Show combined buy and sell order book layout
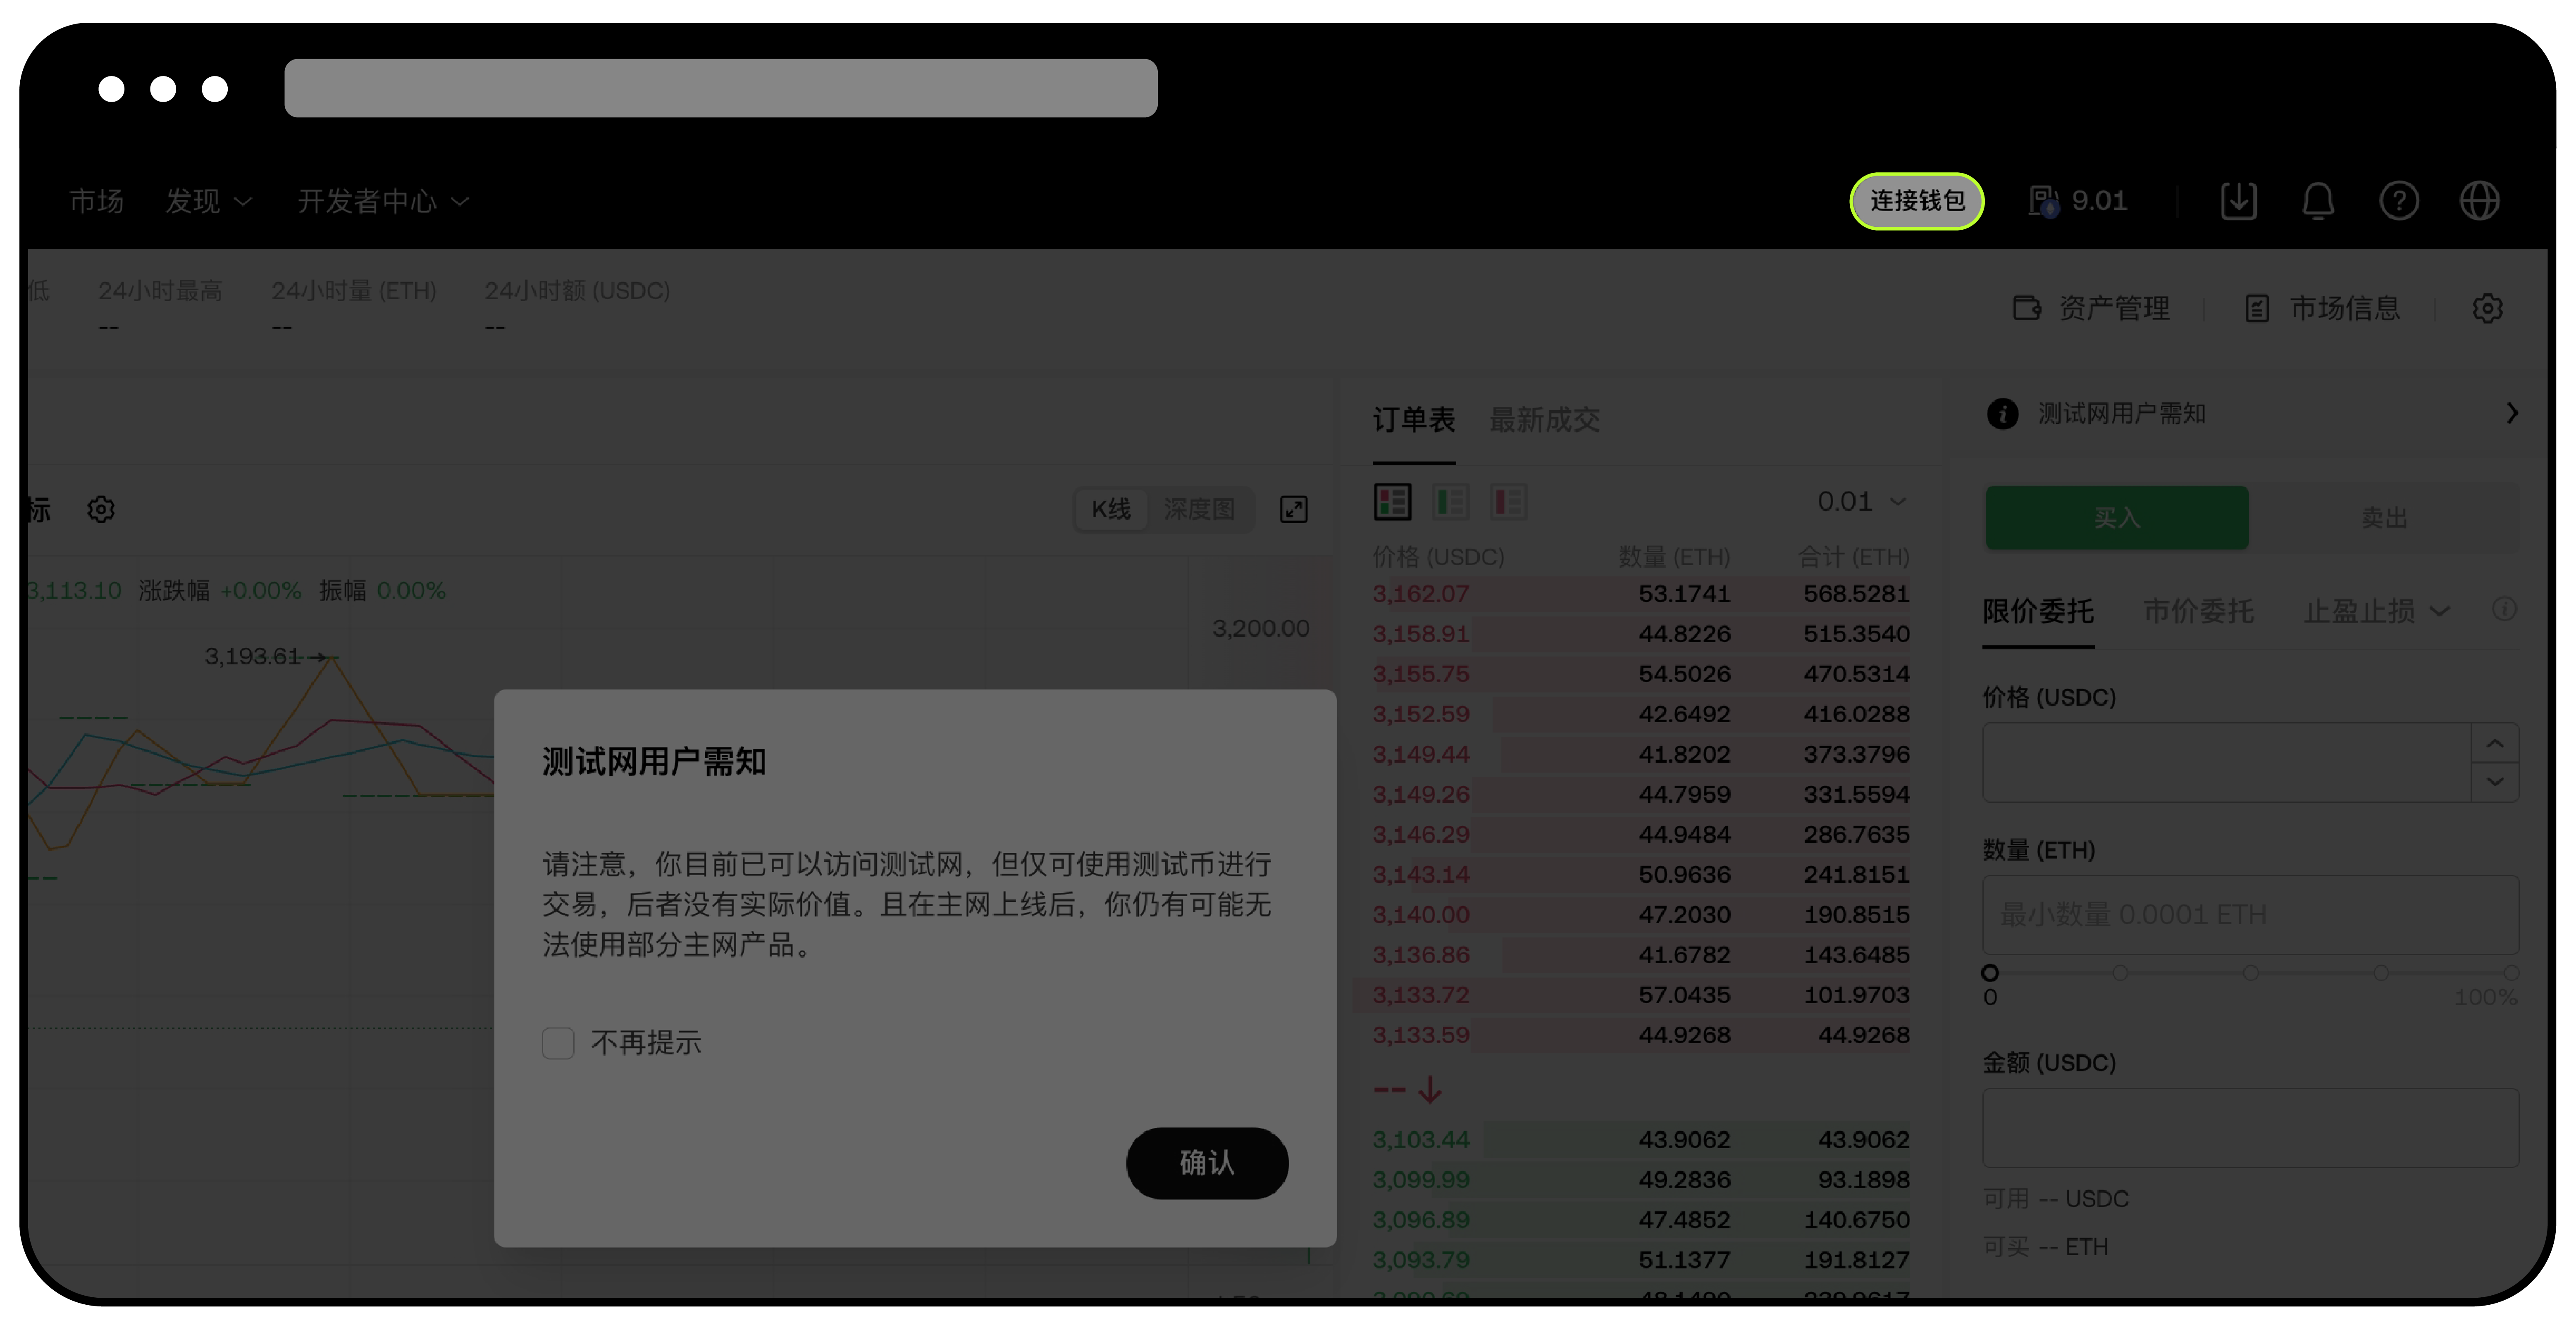This screenshot has width=2576, height=1325. pos(1392,502)
